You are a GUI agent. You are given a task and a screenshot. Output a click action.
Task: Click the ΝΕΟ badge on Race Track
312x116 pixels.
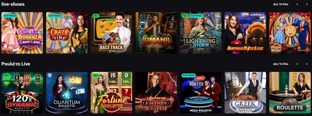(96, 15)
